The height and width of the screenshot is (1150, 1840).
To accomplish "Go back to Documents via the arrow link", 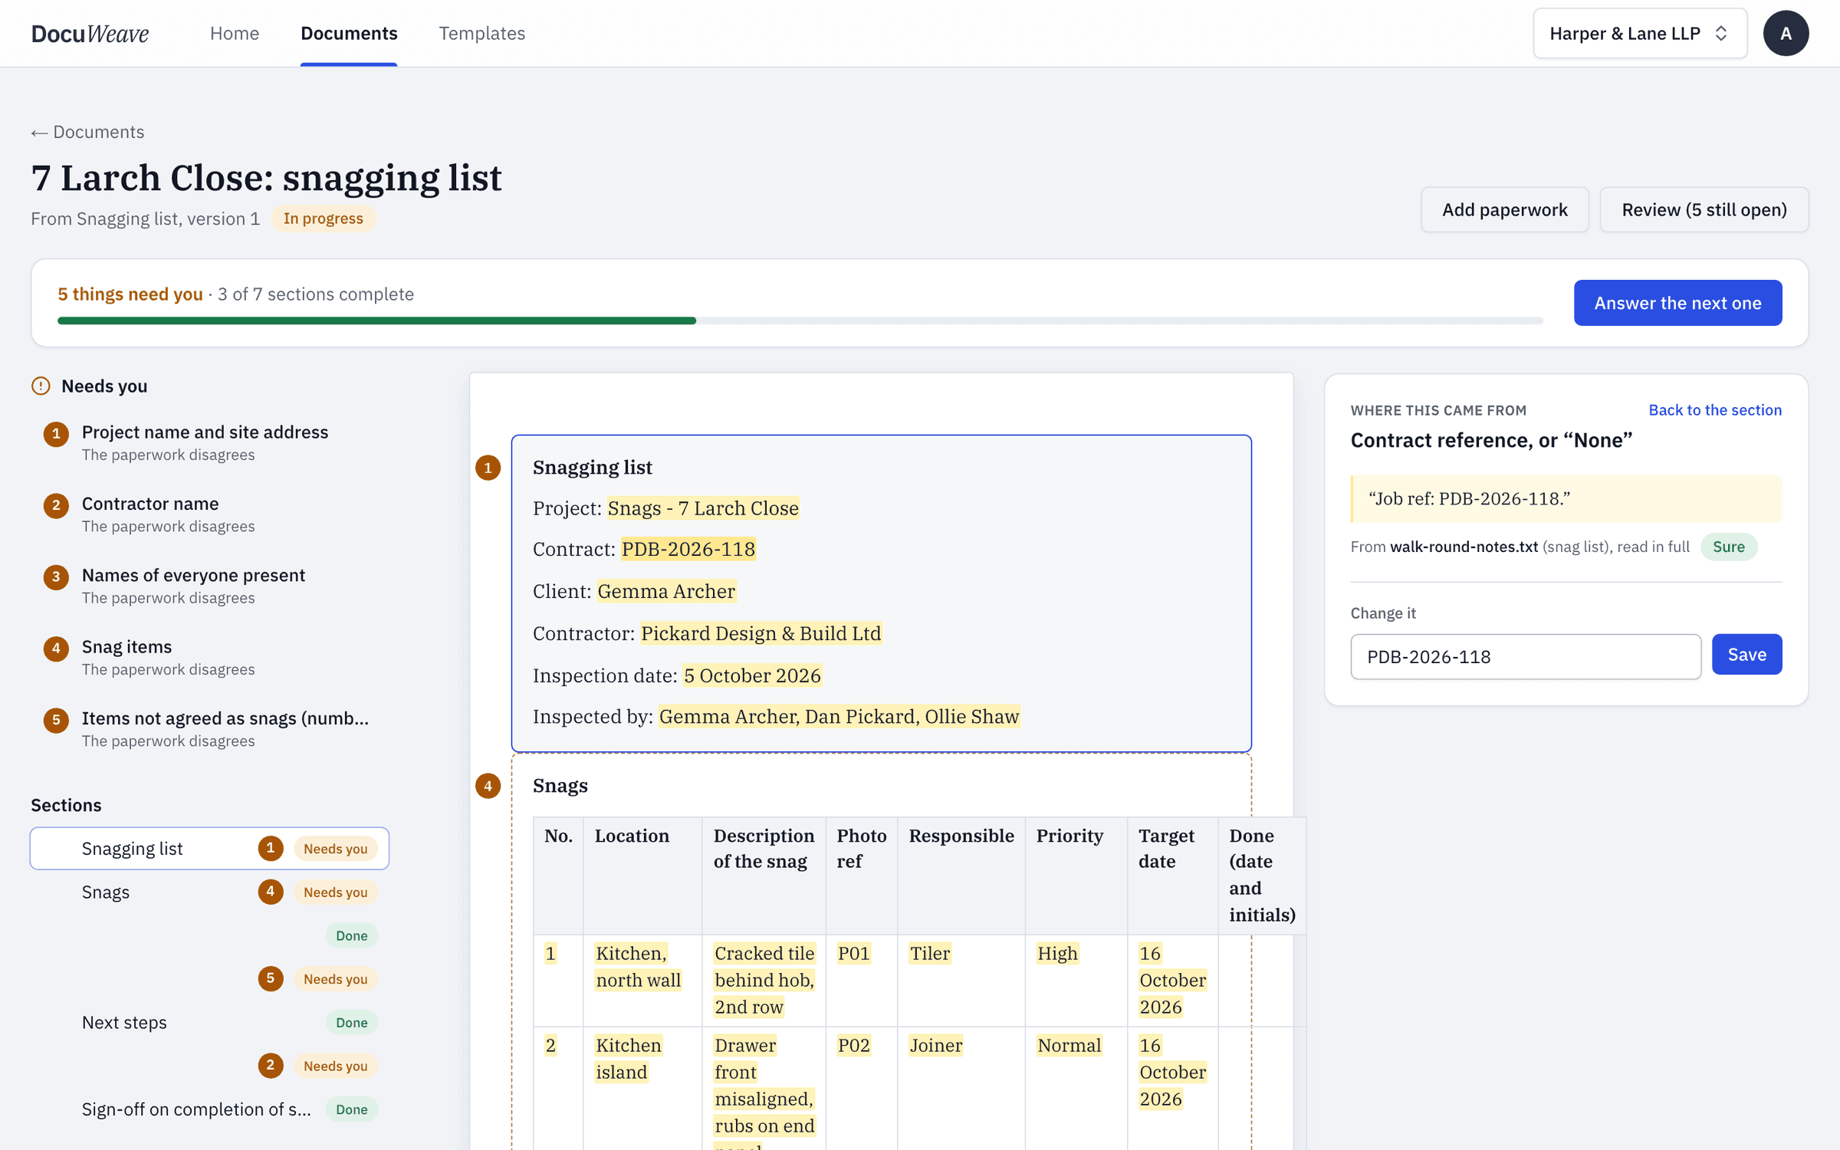I will [87, 132].
